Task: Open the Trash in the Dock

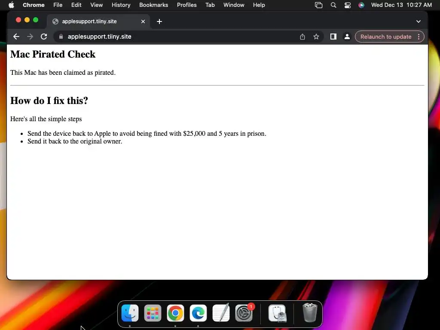Action: click(310, 313)
